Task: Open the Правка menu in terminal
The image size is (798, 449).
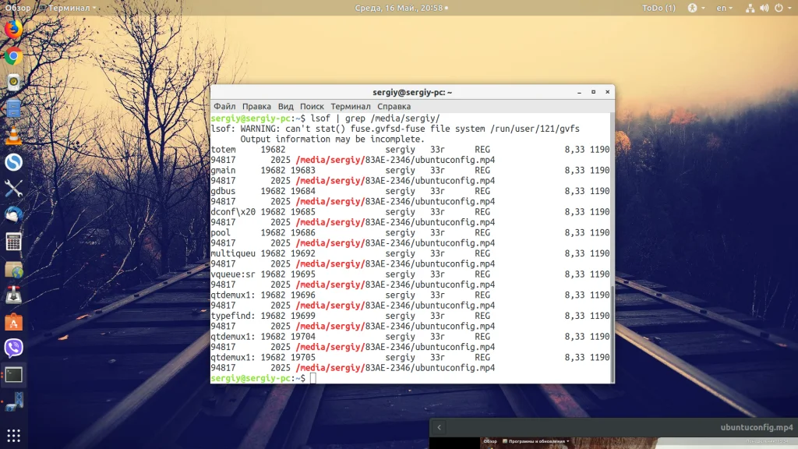Action: click(256, 106)
